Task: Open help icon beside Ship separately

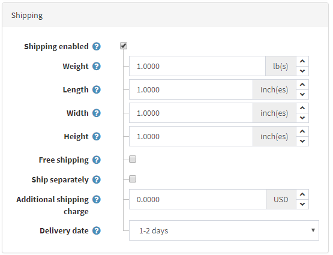Action: point(97,179)
